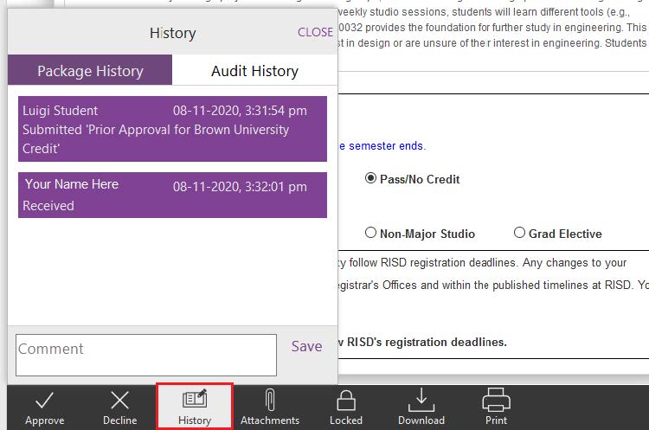The height and width of the screenshot is (430, 649).
Task: Decline the form using the X icon
Action: 120,401
